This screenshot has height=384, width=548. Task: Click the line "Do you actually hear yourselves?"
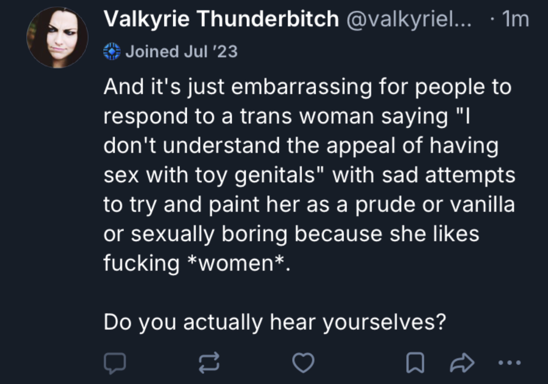point(274,322)
